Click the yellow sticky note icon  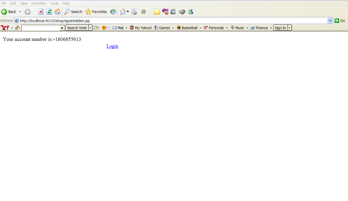[x=157, y=12]
